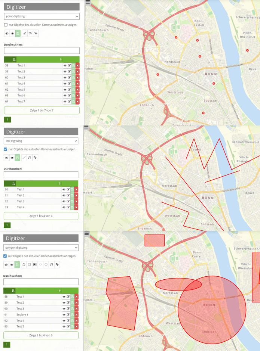Viewport: 260px width, 351px height.
Task: Click edit icon for Enclave 1
Action: point(69,315)
